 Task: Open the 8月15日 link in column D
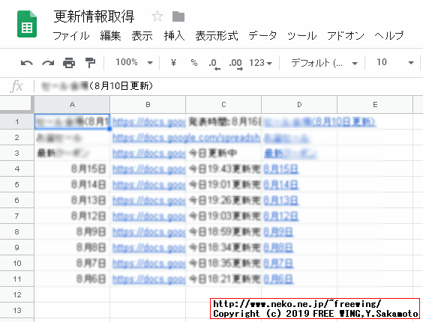click(280, 169)
